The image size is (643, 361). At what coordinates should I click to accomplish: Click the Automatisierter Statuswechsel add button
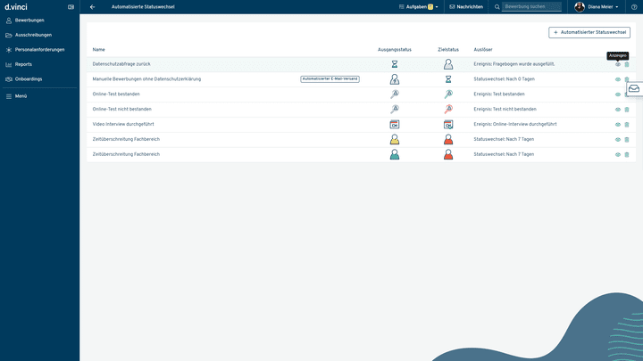pyautogui.click(x=589, y=32)
